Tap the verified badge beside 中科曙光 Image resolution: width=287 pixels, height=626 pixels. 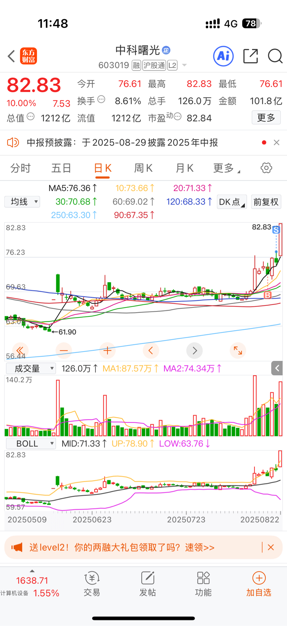(166, 50)
